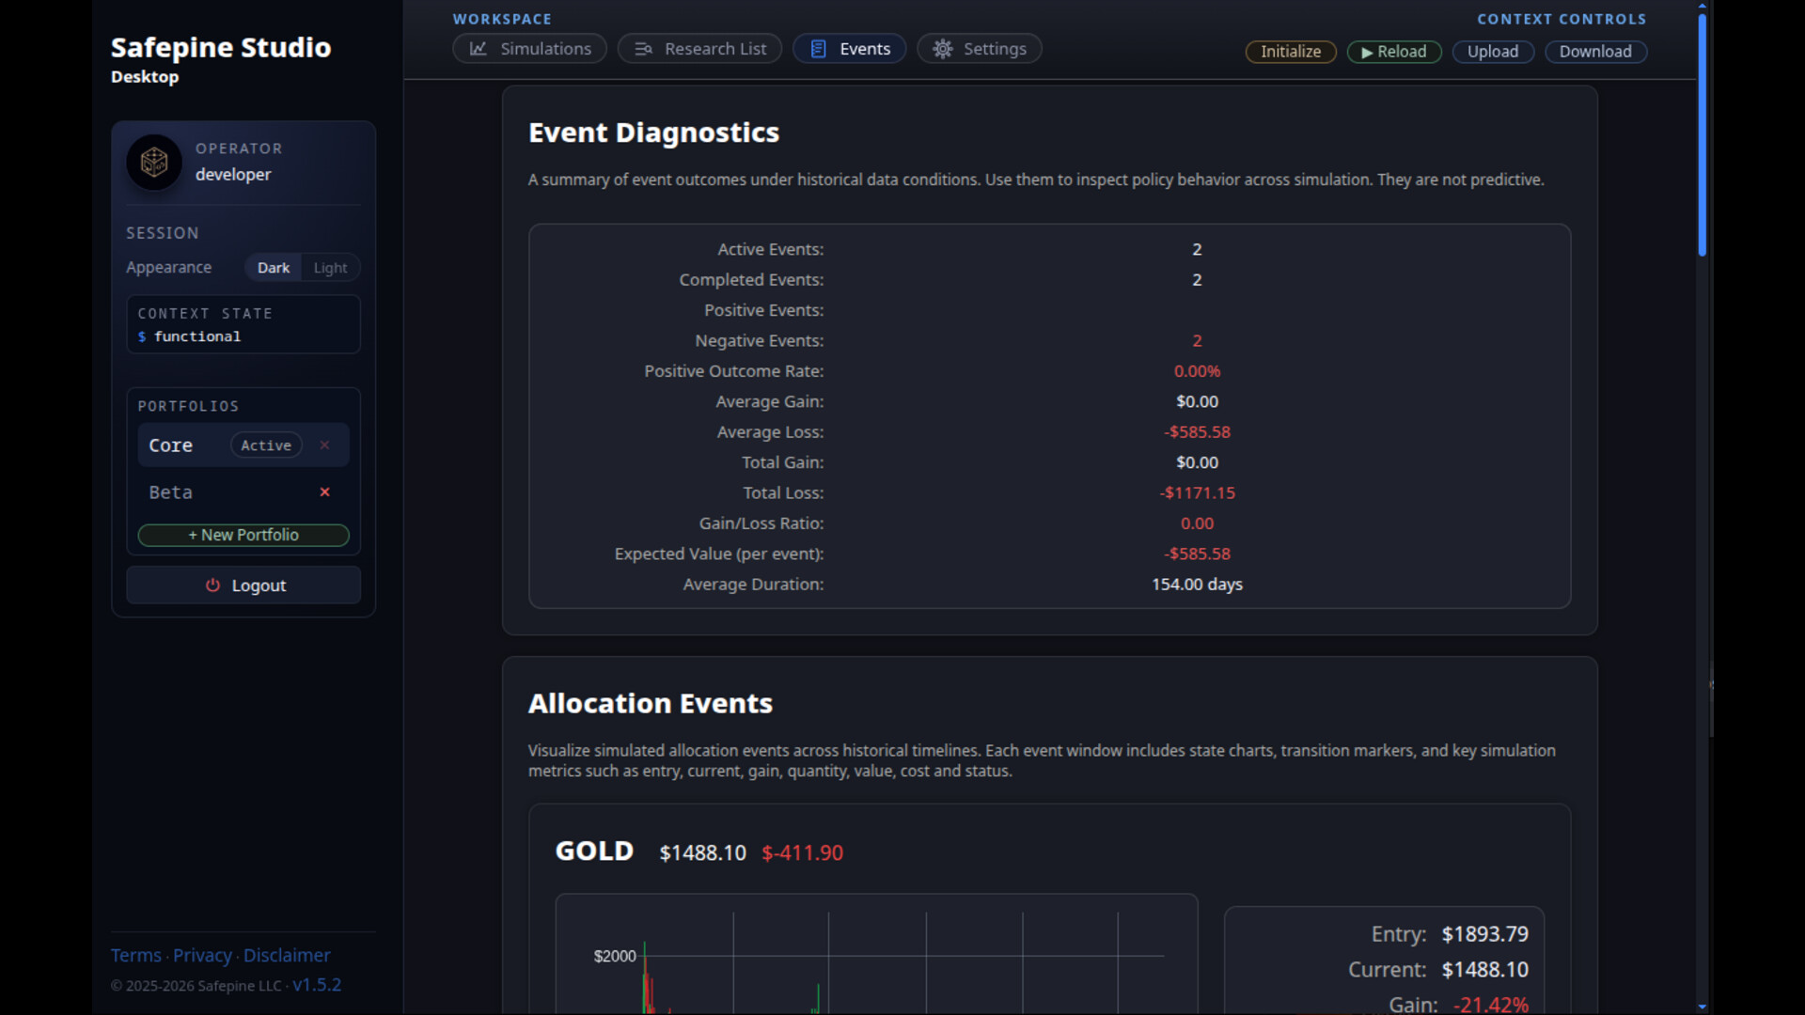Remove the Core portfolio with its X
Screen dimensions: 1805x1015
click(324, 445)
